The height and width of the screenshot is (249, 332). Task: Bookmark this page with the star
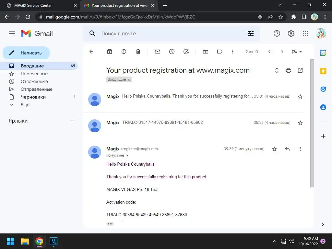point(280,17)
